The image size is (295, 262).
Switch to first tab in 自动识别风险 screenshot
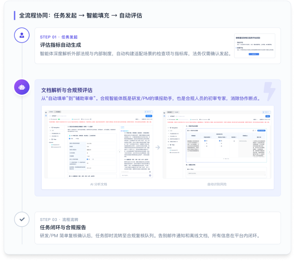click(x=170, y=112)
